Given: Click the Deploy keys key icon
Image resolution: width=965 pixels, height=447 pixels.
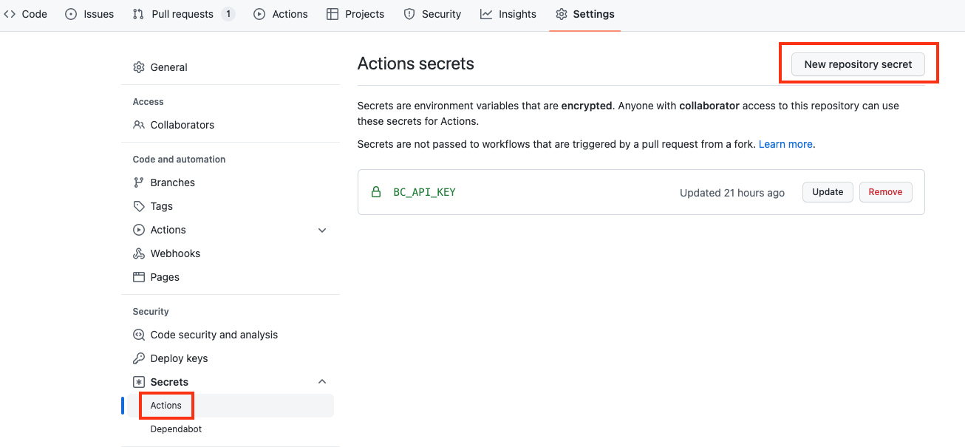Looking at the screenshot, I should (139, 358).
